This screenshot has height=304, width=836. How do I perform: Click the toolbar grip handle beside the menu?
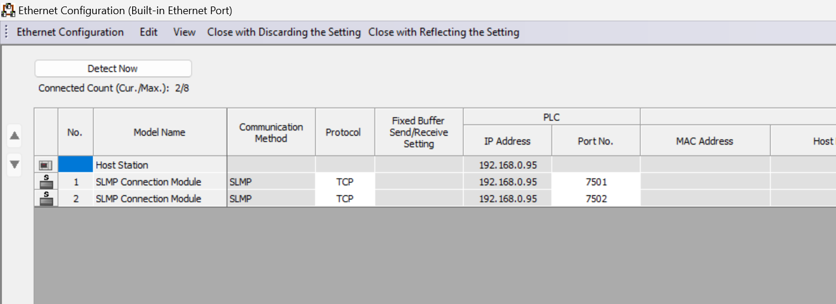click(x=6, y=32)
